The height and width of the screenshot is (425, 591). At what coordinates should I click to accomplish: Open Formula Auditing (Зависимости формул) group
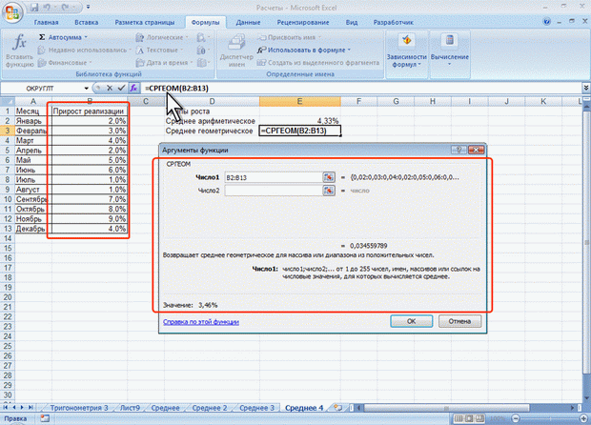tap(406, 52)
